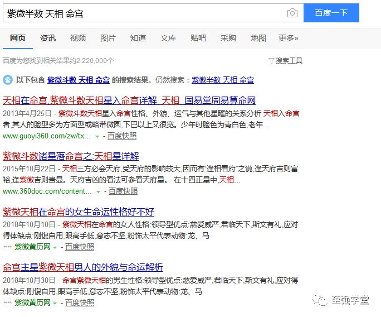The image size is (381, 317).
Task: Click the date 2018年10月30日 in fourth result
Action: (x=29, y=280)
